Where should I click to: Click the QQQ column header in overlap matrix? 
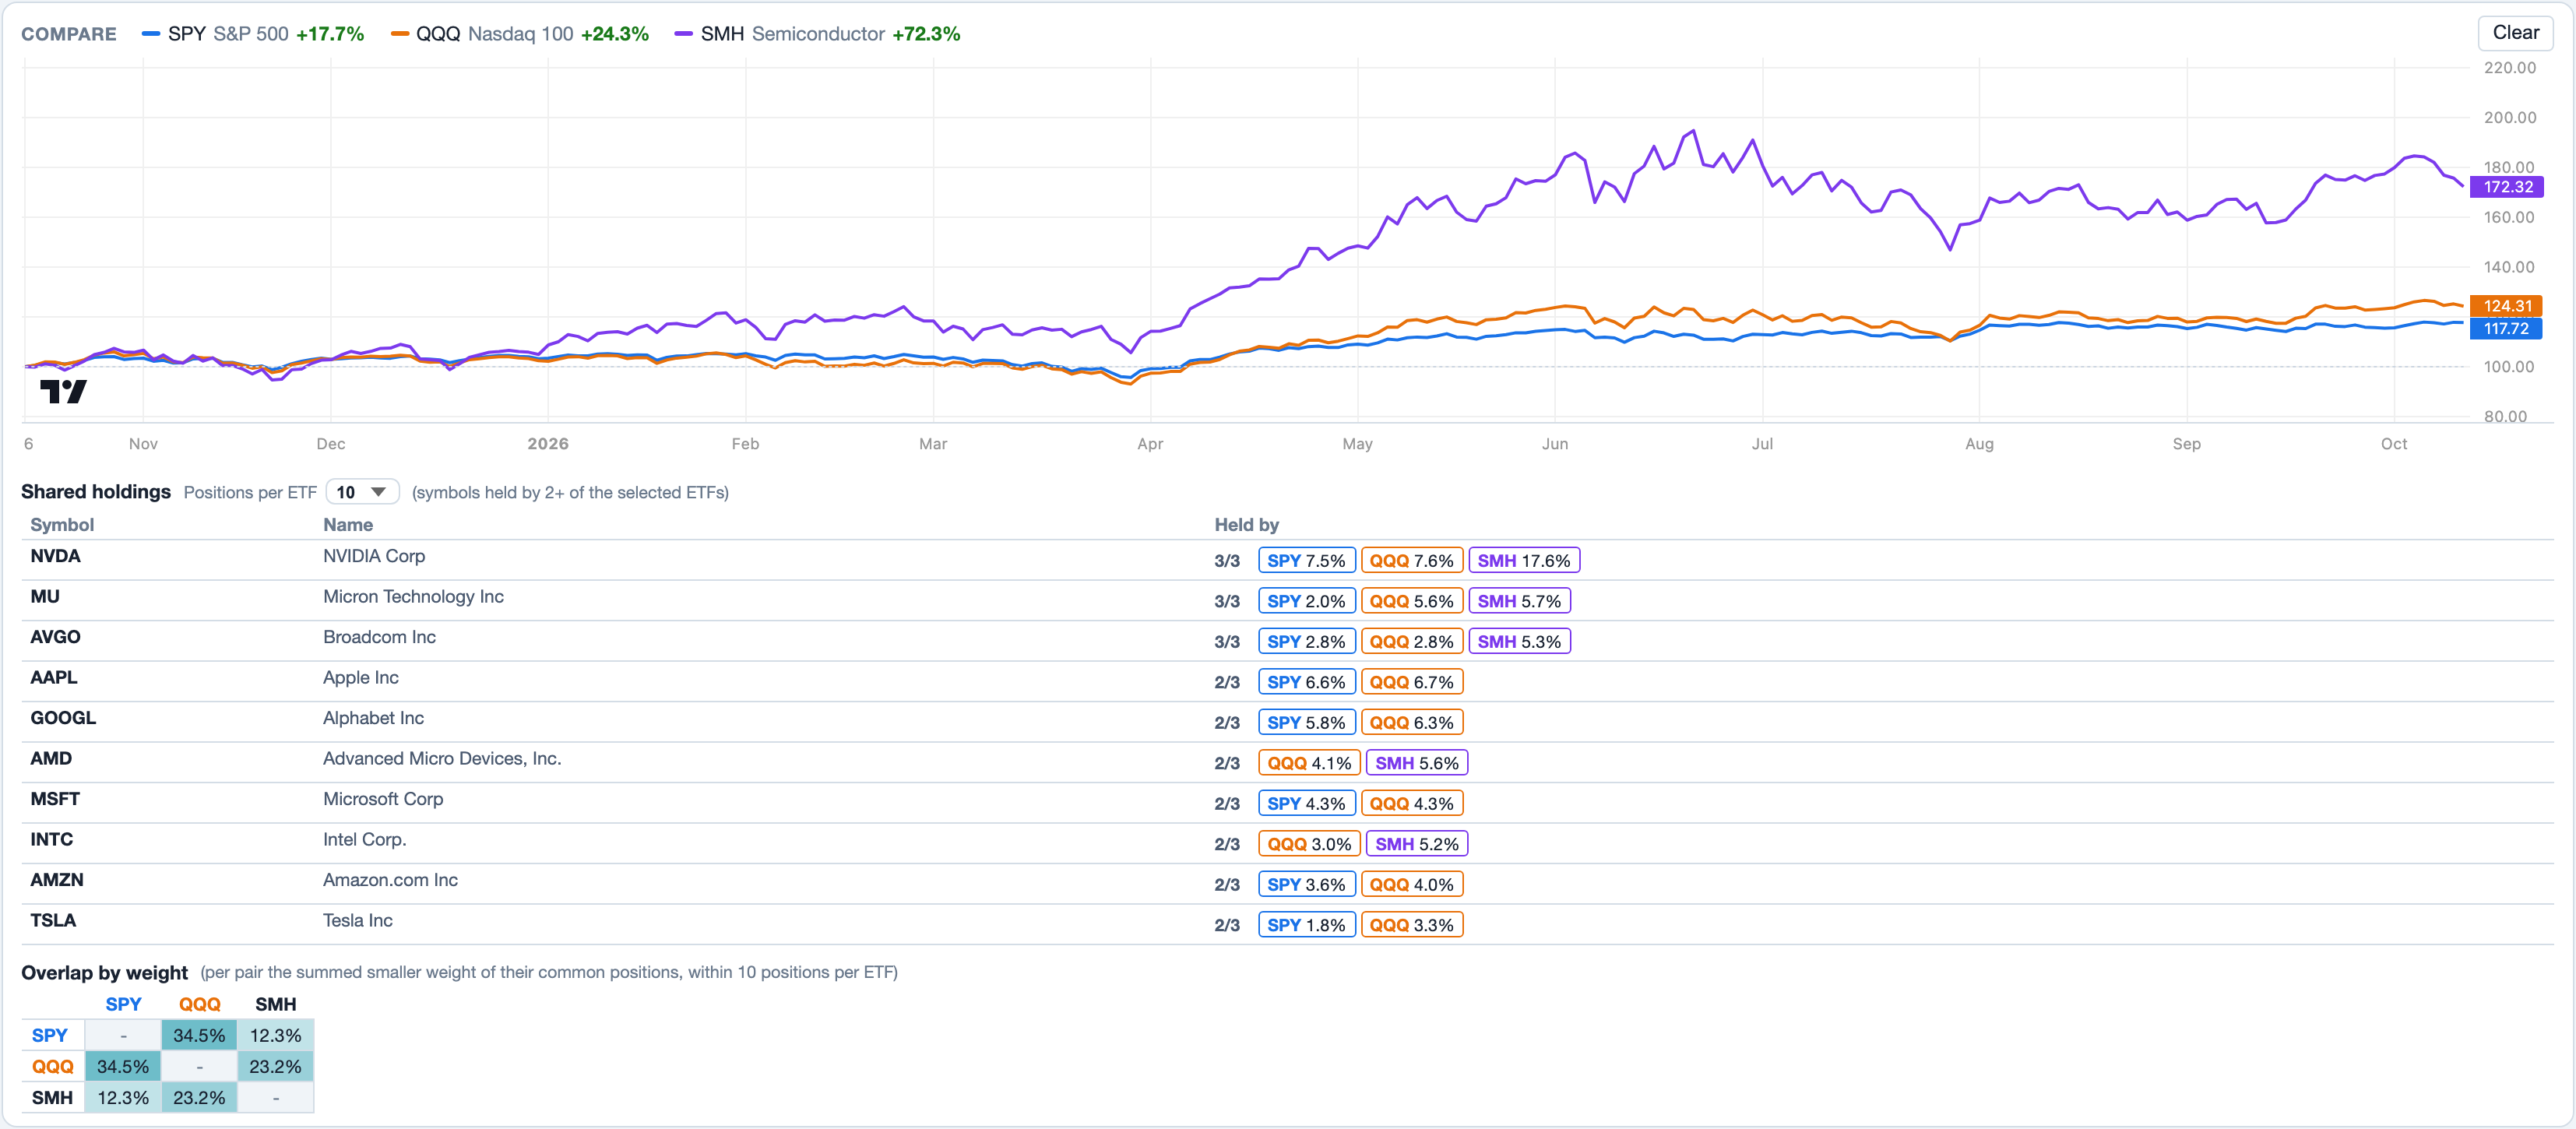[199, 1004]
